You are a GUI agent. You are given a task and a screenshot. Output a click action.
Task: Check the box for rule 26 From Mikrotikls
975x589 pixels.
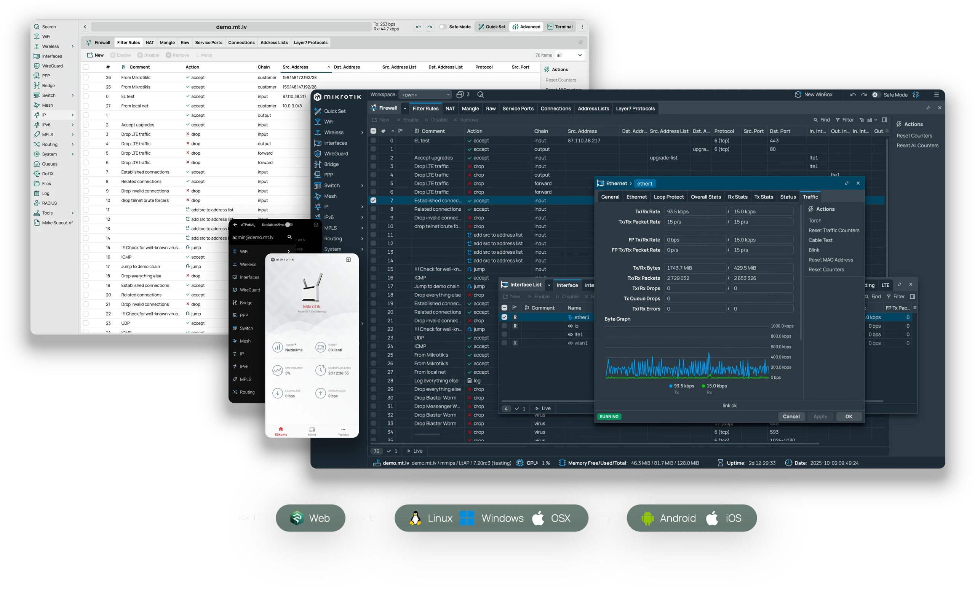point(85,78)
